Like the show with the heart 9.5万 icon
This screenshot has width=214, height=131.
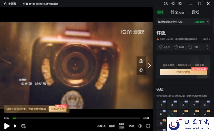tap(164, 47)
